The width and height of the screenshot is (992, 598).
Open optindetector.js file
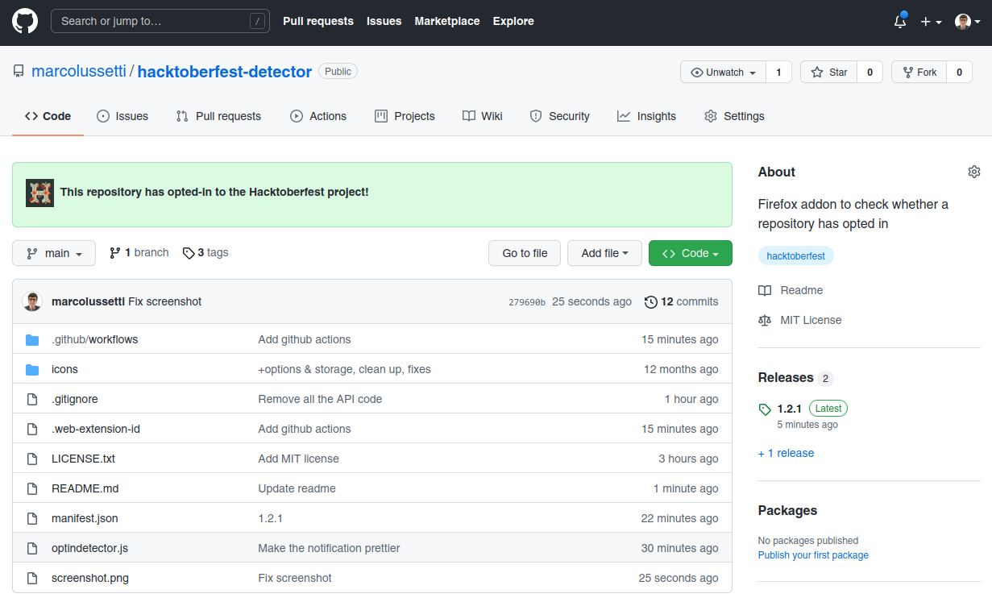[89, 548]
